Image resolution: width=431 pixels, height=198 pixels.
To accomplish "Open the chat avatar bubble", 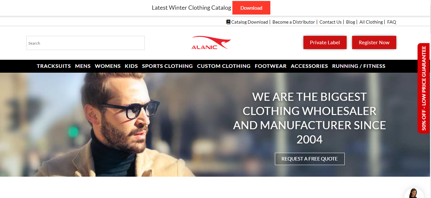I will [x=414, y=193].
